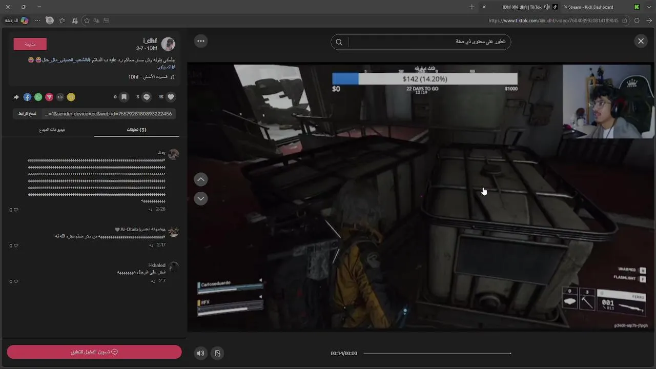
Task: Add page to favorites star icon
Action: point(87,20)
